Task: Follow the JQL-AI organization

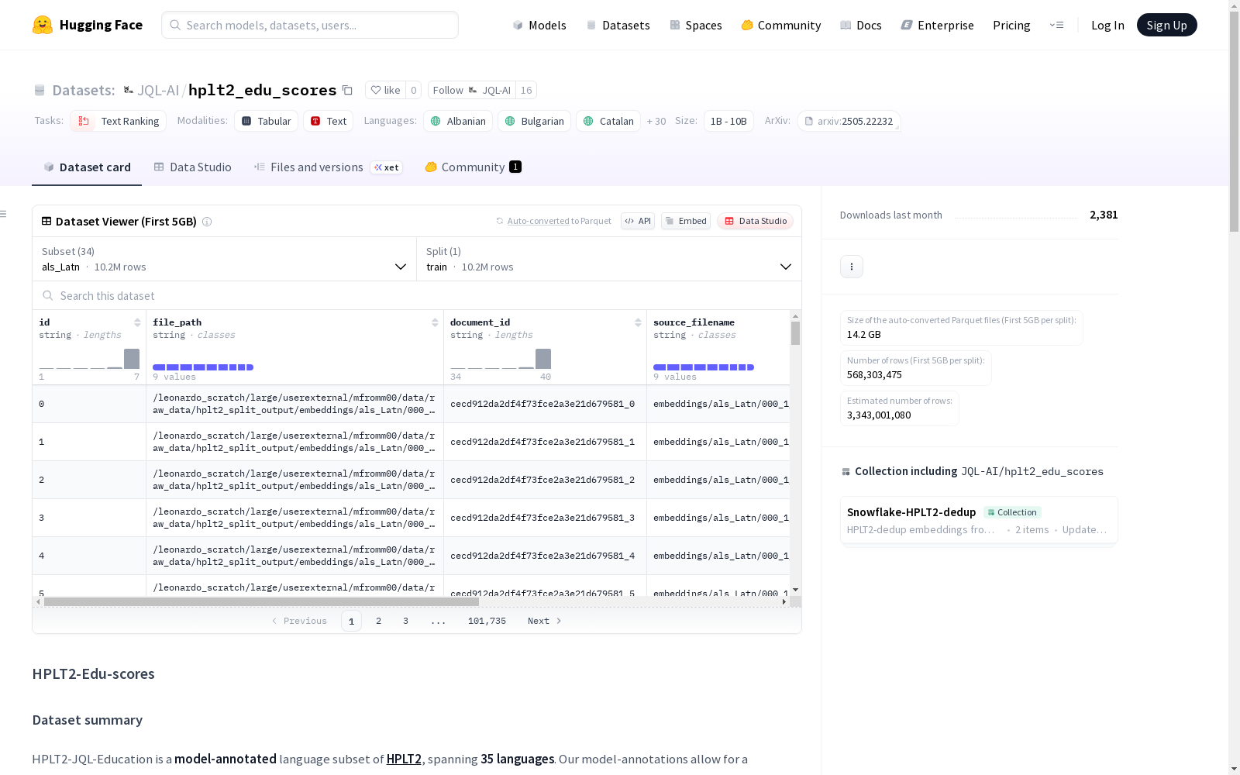Action: point(472,90)
